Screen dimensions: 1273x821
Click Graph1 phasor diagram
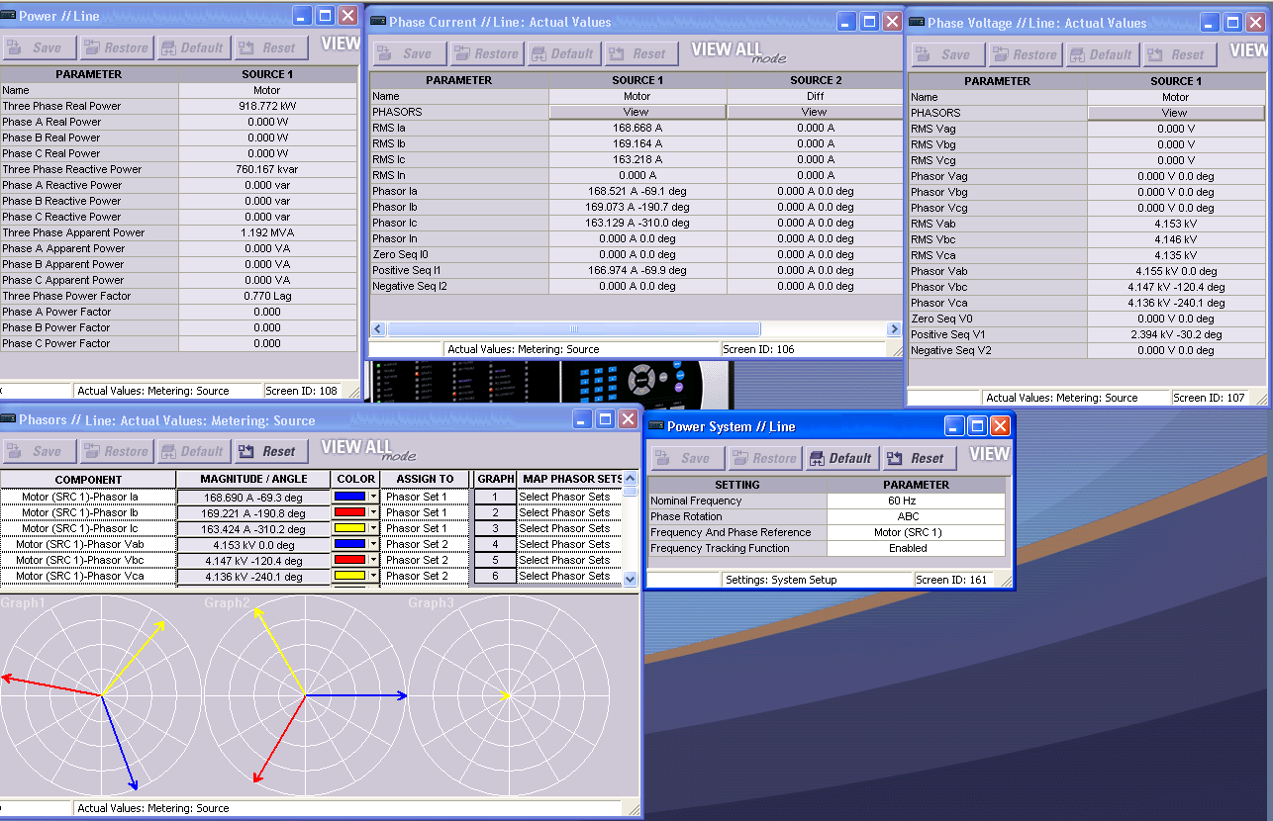coord(101,695)
